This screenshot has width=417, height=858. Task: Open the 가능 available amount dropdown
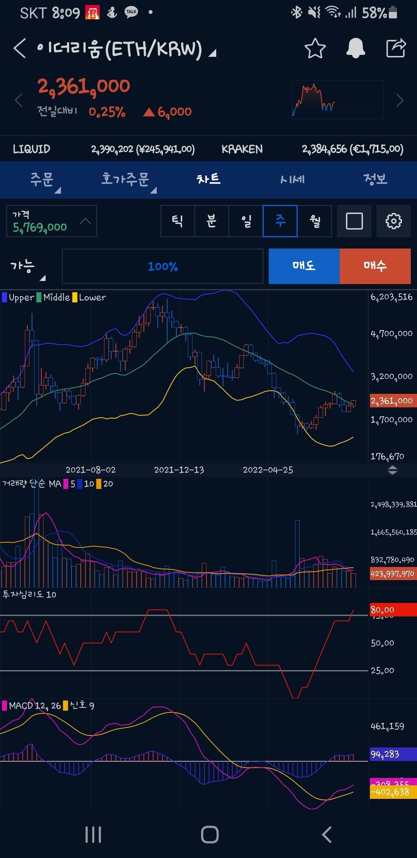28,267
